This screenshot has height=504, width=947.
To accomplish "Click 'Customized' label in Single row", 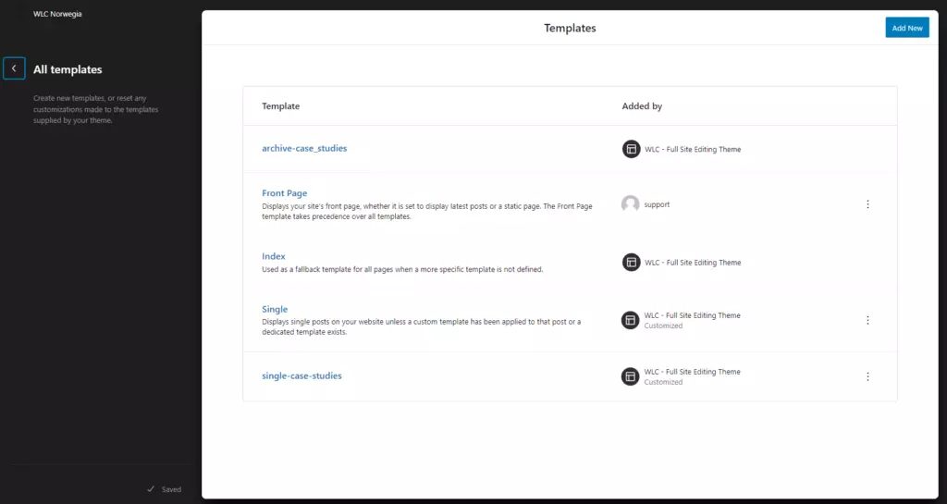I will tap(663, 326).
